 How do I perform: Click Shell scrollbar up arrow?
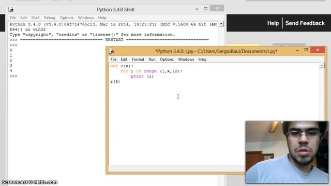pos(221,24)
